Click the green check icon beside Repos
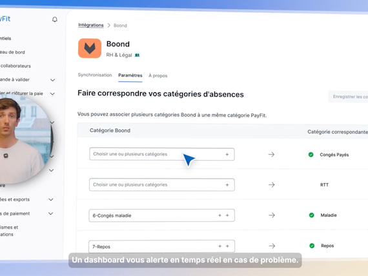This screenshot has width=368, height=276. coord(312,246)
